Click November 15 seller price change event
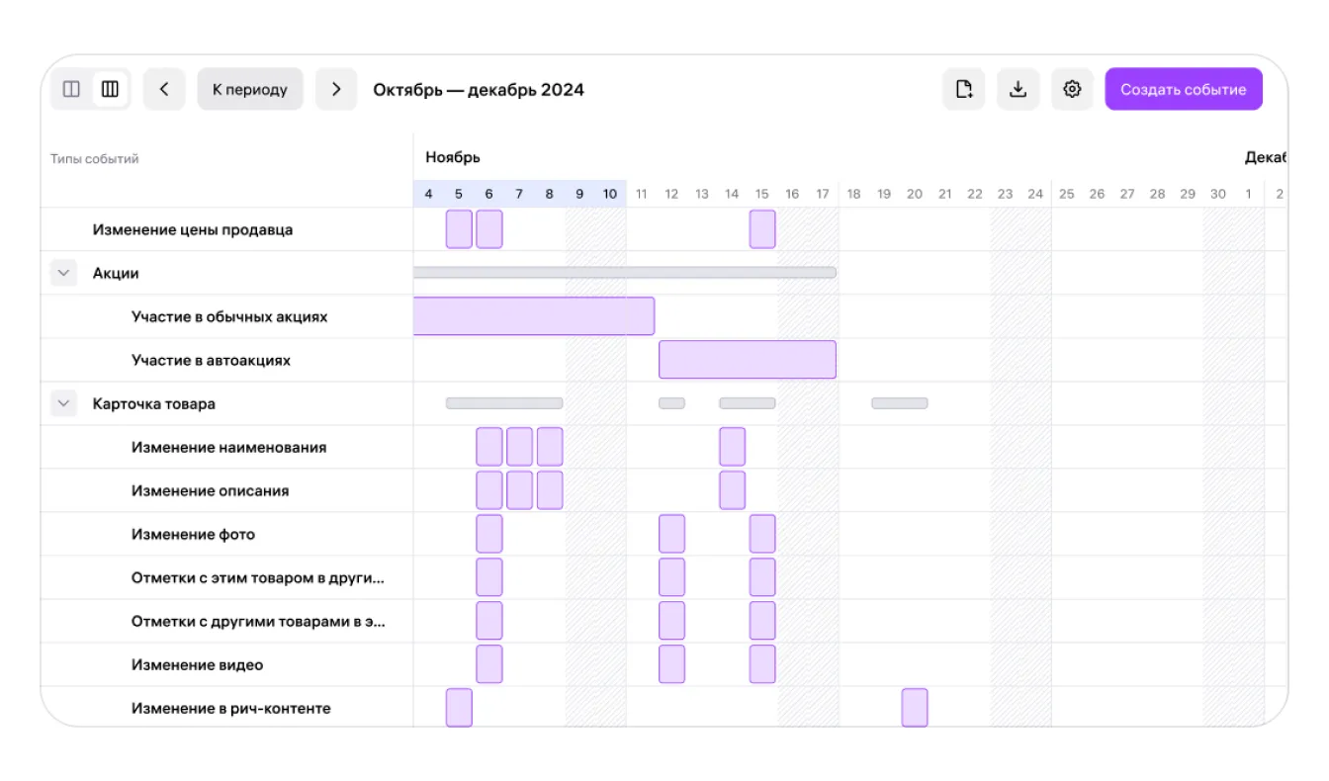 pos(762,229)
